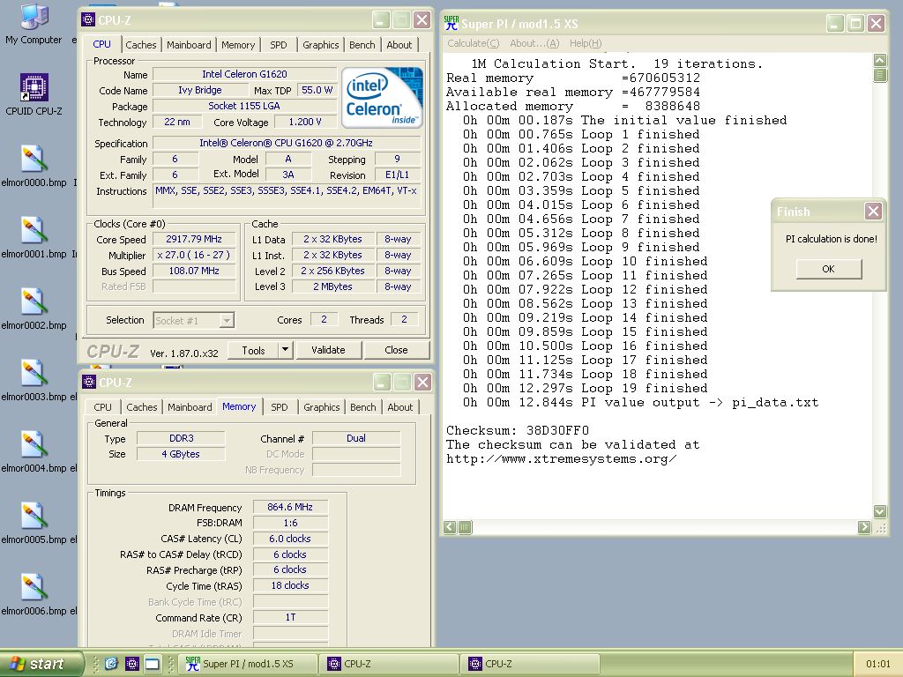Select elmor0005.bmp desktop file
903x677 pixels.
pyautogui.click(x=34, y=524)
